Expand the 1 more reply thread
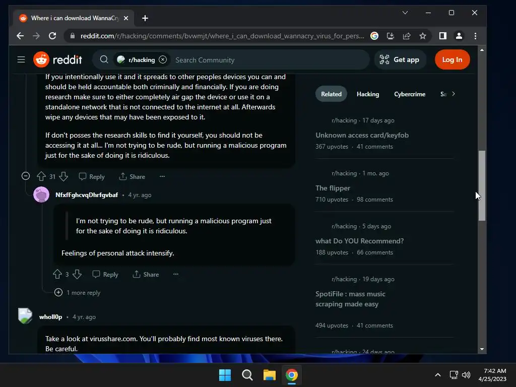This screenshot has width=516, height=387. point(77,293)
